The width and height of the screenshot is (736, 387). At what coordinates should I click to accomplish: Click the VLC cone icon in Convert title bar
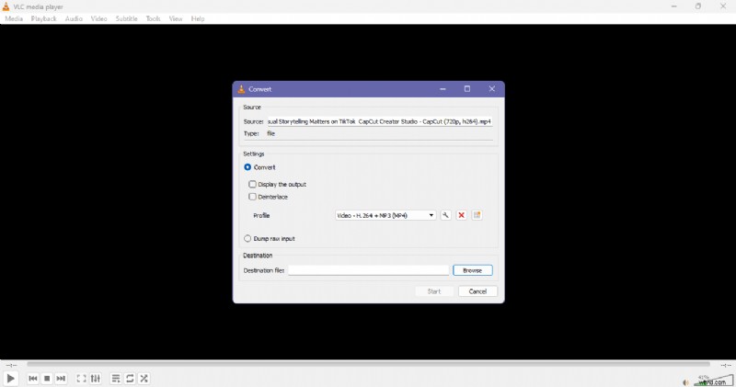pyautogui.click(x=241, y=89)
